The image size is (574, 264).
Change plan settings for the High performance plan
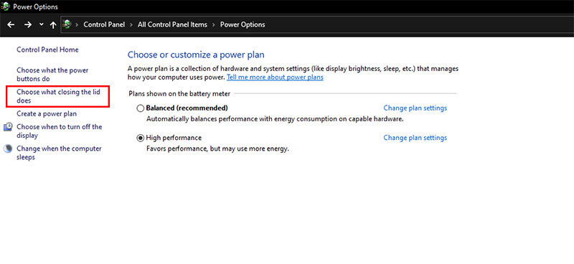(x=415, y=138)
